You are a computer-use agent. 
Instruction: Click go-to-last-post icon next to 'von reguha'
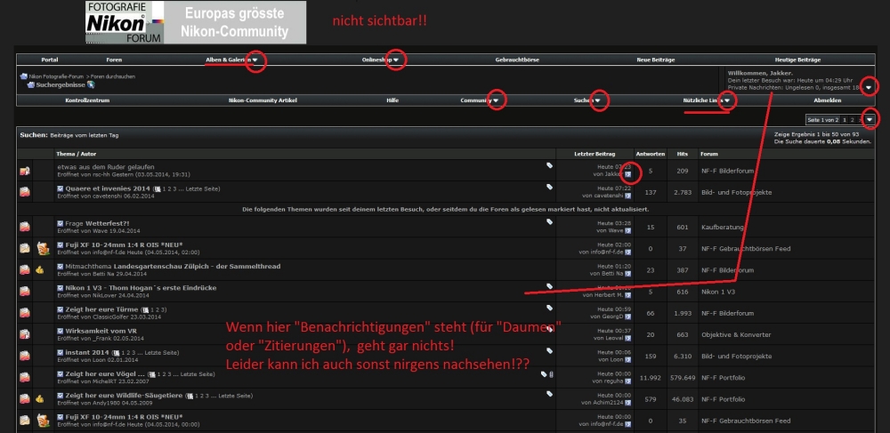point(627,381)
